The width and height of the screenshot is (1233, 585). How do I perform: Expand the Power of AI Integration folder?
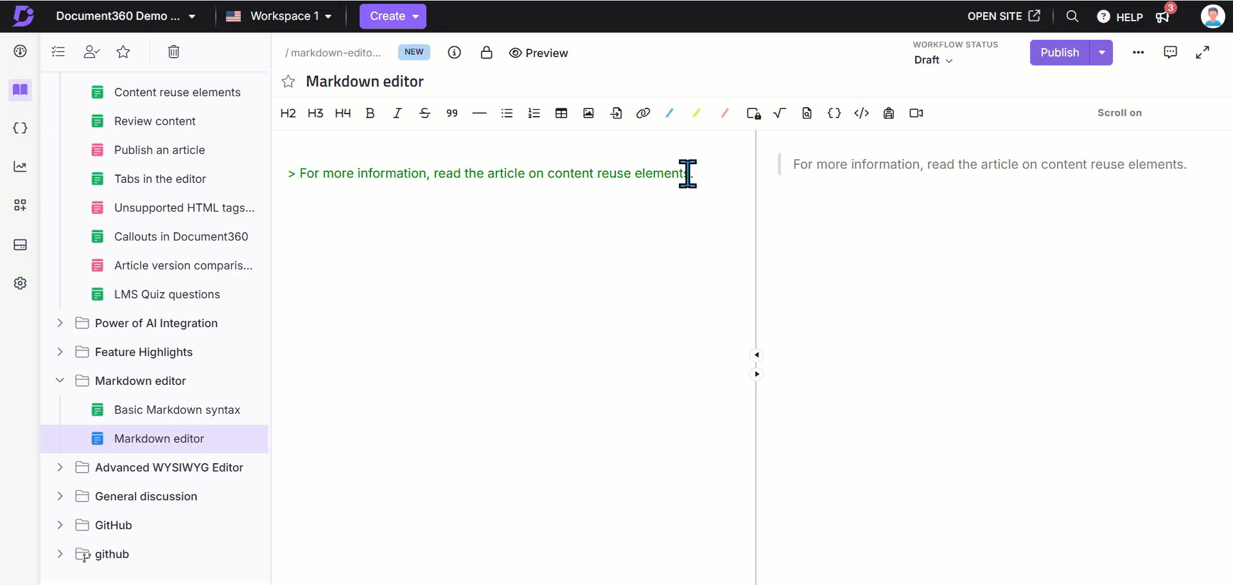(60, 323)
